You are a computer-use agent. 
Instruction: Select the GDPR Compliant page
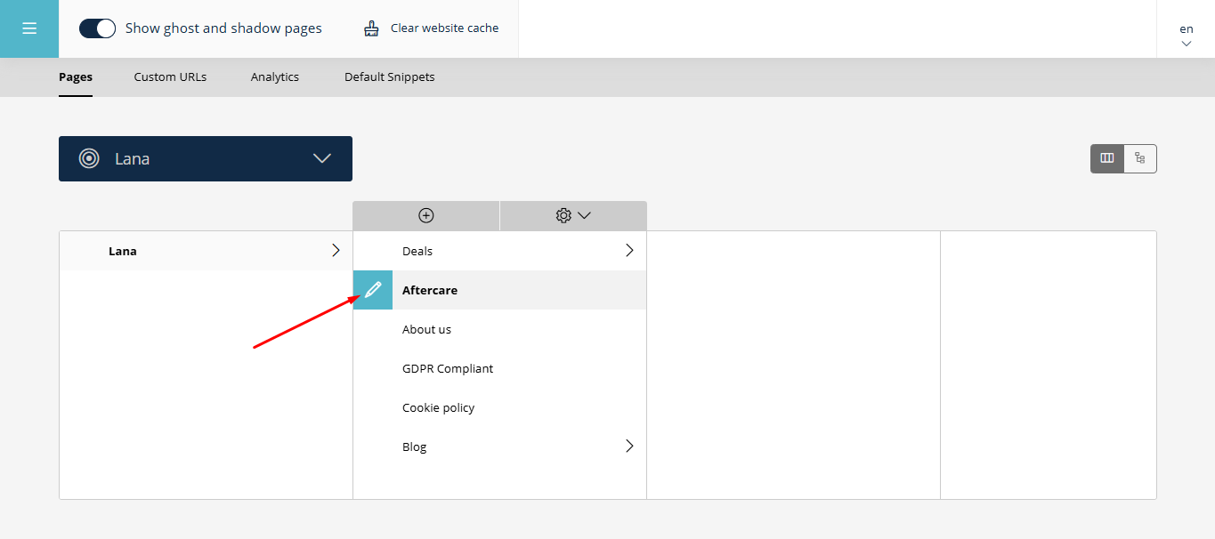447,368
